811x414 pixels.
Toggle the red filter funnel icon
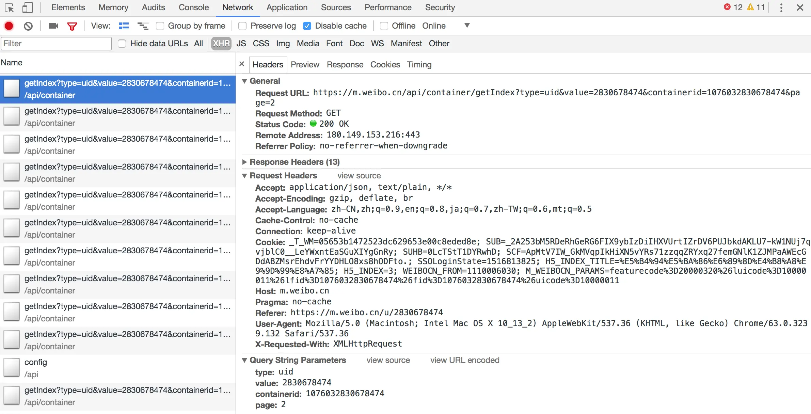coord(72,26)
